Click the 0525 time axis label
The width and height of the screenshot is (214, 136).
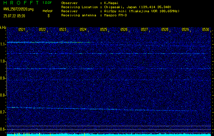pos(103,30)
